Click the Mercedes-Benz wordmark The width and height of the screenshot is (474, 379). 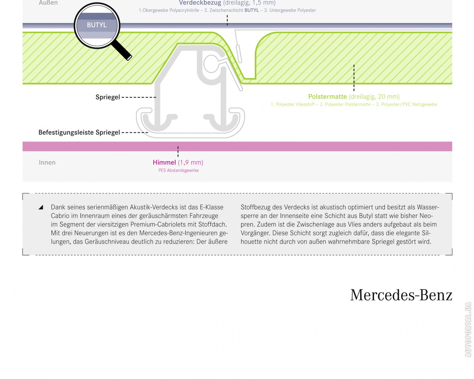pos(401,295)
